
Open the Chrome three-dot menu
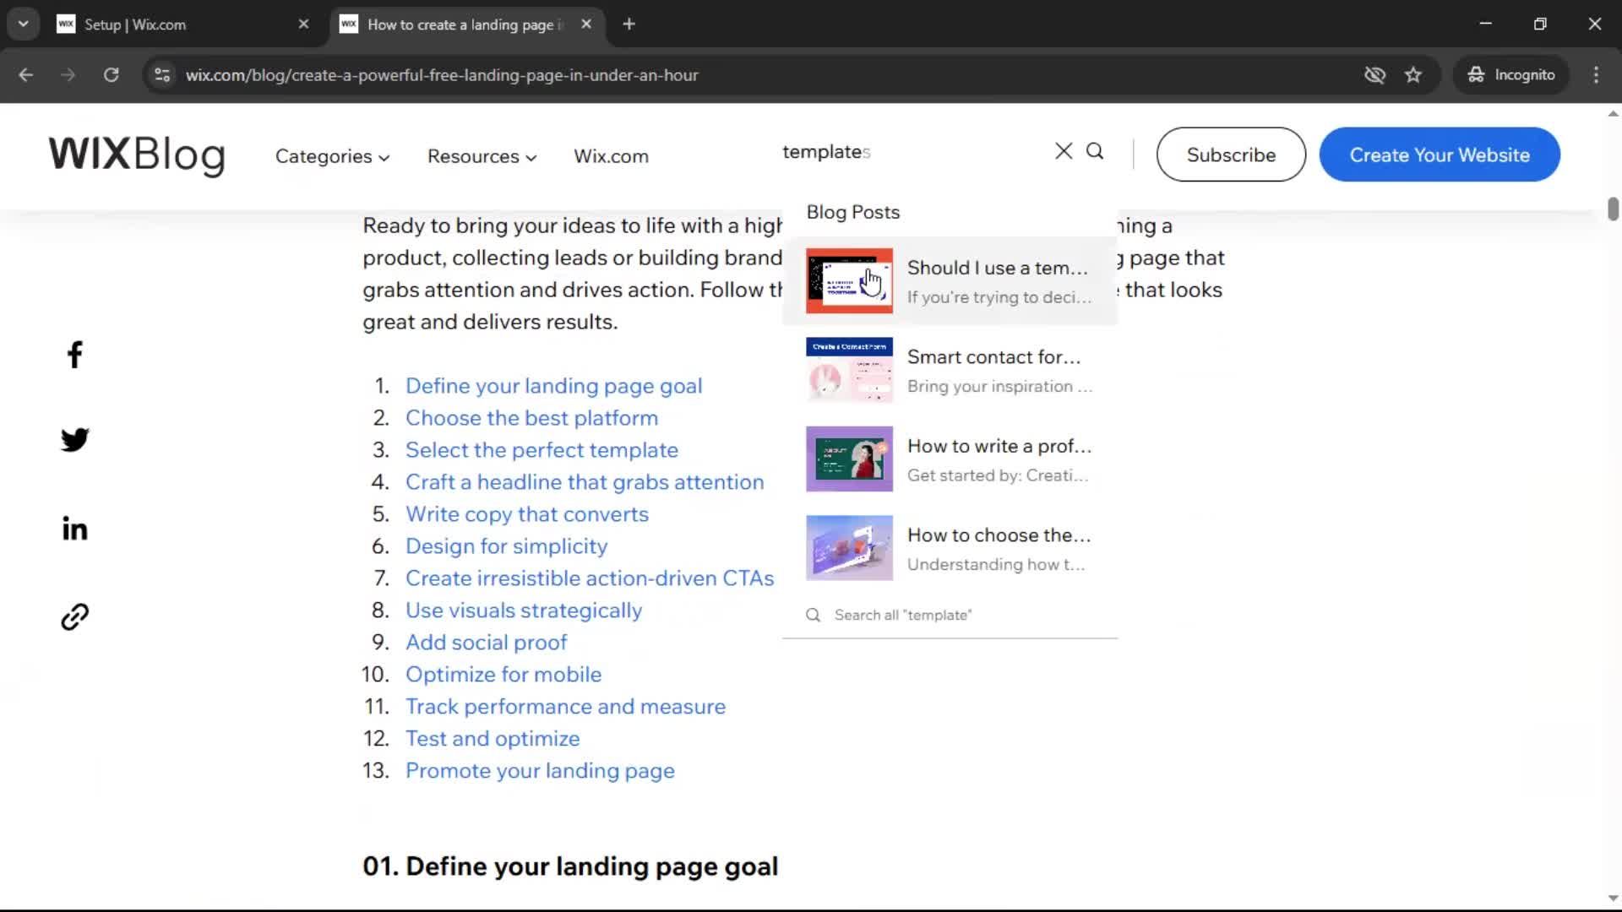click(x=1596, y=75)
